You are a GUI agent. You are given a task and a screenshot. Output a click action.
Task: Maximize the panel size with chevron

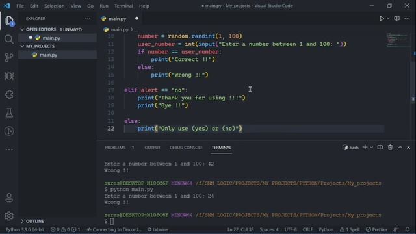pos(400,148)
